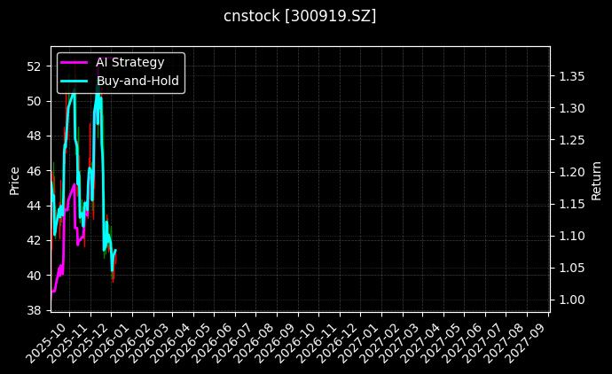Image resolution: width=612 pixels, height=374 pixels.
Task: Click the 1.35 return tick label
Action: [x=572, y=76]
